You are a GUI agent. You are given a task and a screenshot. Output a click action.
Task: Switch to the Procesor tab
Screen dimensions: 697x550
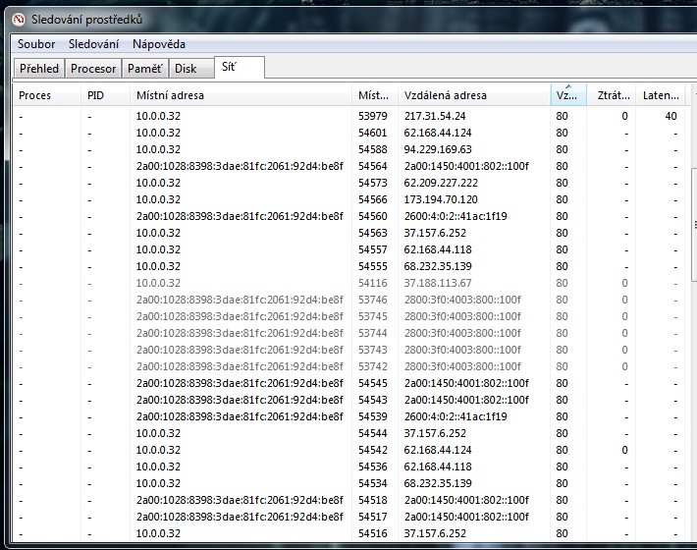coord(93,69)
